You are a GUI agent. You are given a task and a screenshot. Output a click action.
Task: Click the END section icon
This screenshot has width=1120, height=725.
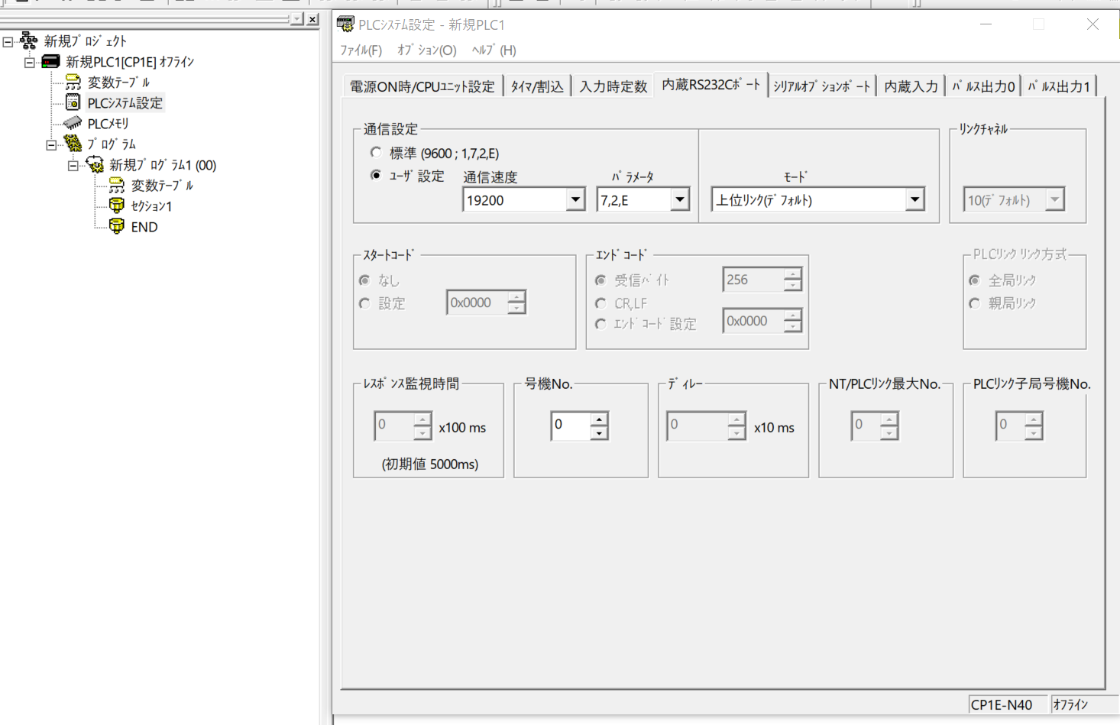[116, 226]
